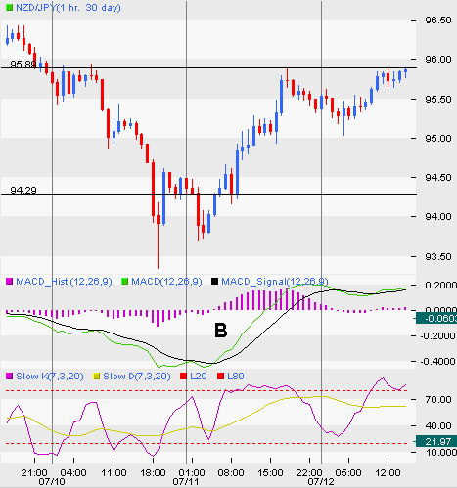Click the yellow Slow D legend square

97,377
